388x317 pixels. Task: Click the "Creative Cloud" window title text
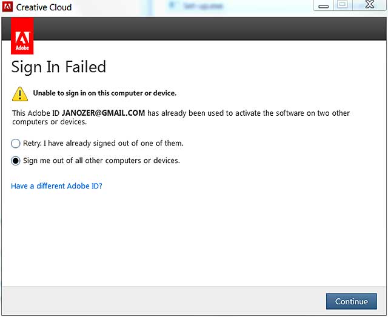(44, 8)
